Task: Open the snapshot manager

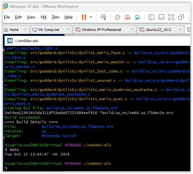Action: point(137,17)
